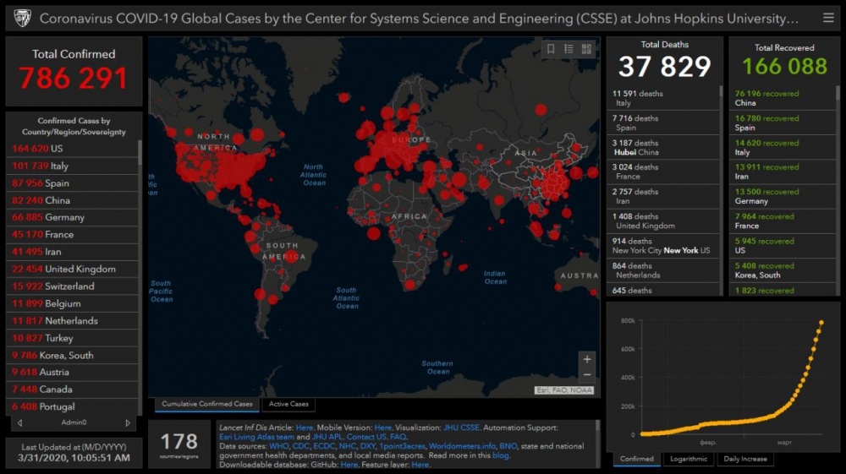Click 1 408 deaths United Kingdom entry
Viewport: 846px width, 474px height.
point(662,221)
